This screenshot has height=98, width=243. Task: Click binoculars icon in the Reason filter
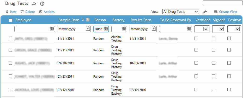[x=106, y=29]
